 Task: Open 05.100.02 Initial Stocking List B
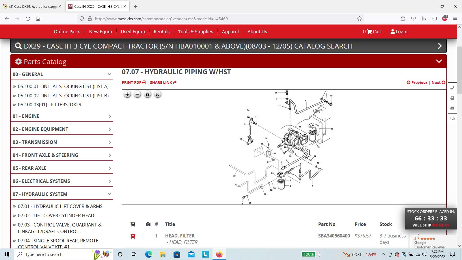(63, 96)
